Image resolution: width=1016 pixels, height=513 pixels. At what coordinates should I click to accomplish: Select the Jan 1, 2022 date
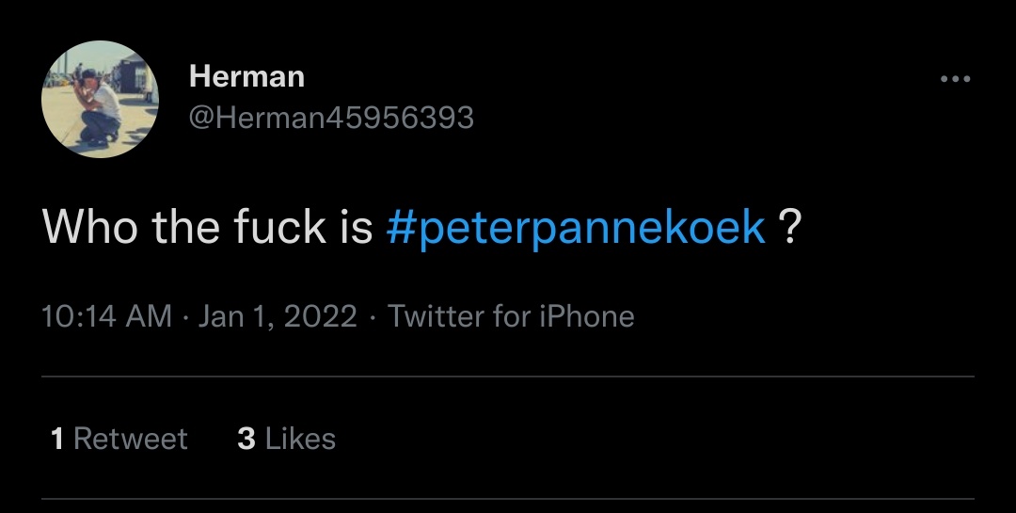click(x=278, y=316)
